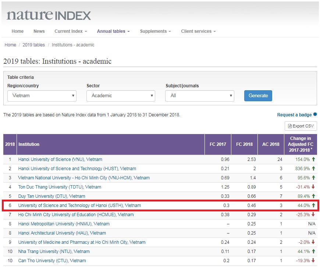The image size is (320, 267).
Task: Open the Region/country Vietnam dropdown
Action: [42, 96]
